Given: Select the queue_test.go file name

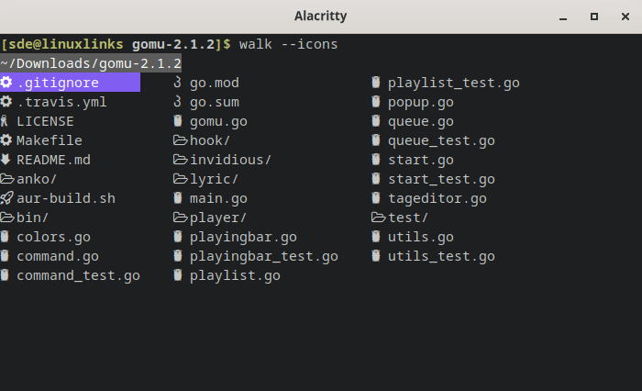Looking at the screenshot, I should [441, 141].
